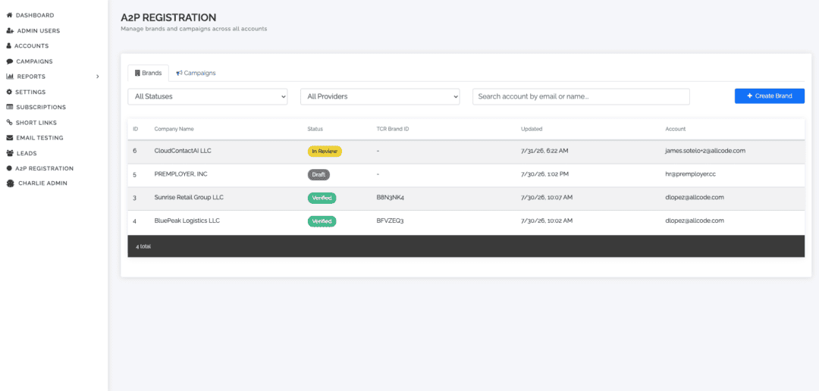Screen dimensions: 819x391
Task: Click the In Review status badge
Action: [325, 152]
